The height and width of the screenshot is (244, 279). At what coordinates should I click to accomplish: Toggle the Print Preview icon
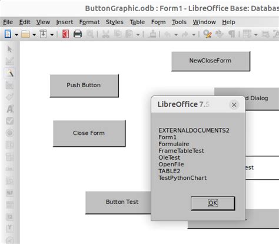(x=90, y=34)
